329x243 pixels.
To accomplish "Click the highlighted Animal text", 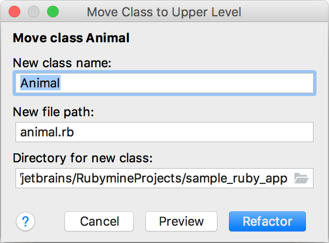I will (40, 83).
